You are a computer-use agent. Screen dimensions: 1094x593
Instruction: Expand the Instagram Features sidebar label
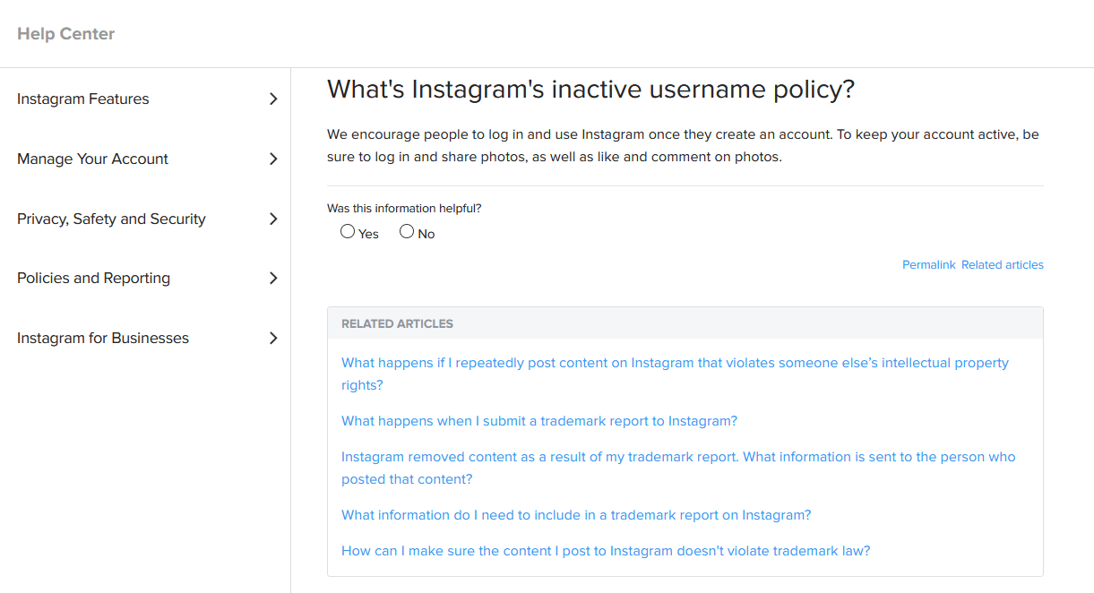[83, 99]
